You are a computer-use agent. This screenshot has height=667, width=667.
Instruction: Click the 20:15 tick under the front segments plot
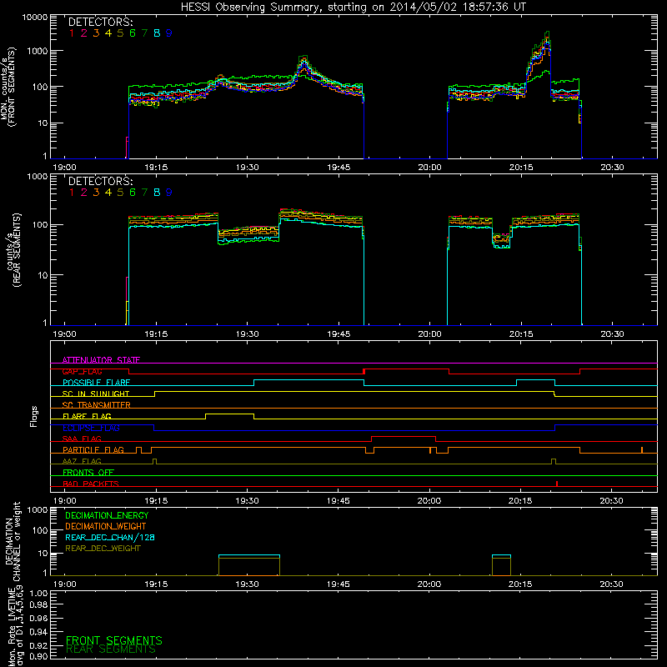click(x=521, y=168)
